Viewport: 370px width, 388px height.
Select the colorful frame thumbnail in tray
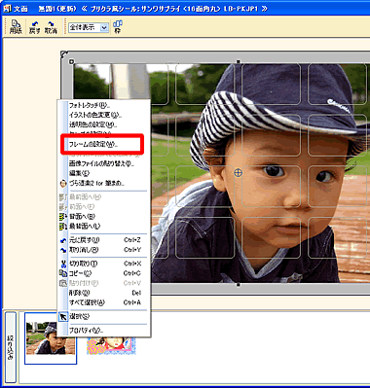111,345
